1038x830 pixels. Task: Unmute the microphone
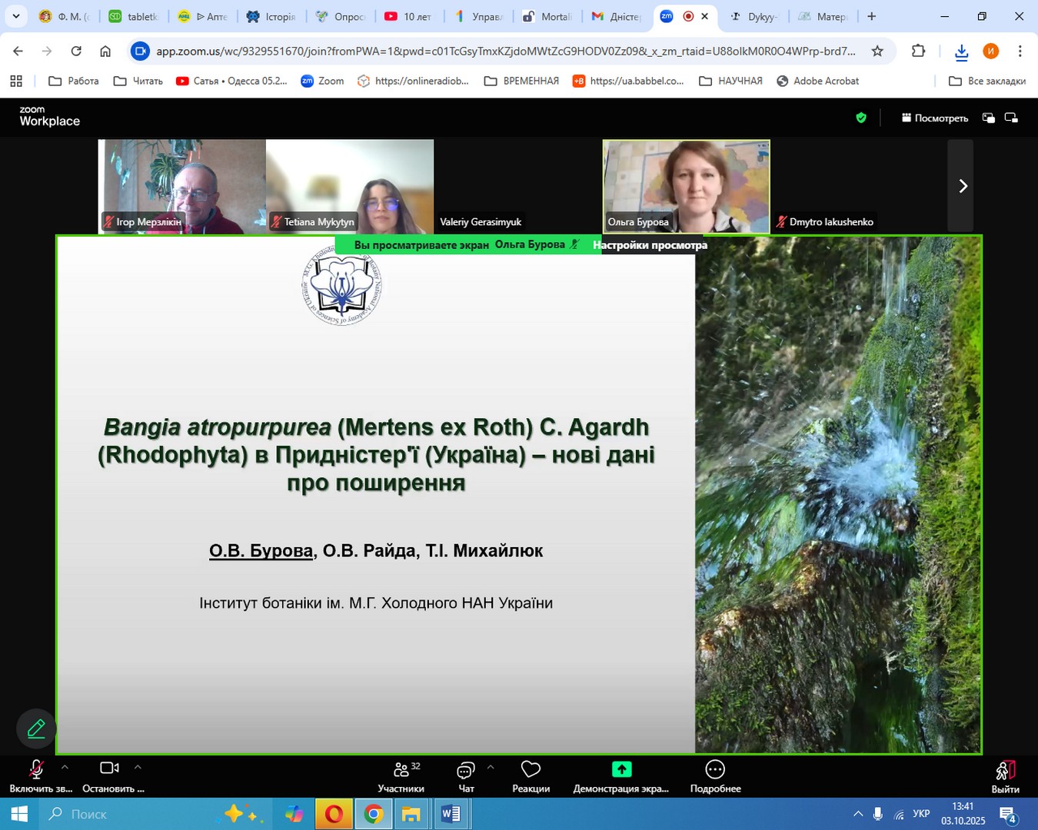point(35,769)
